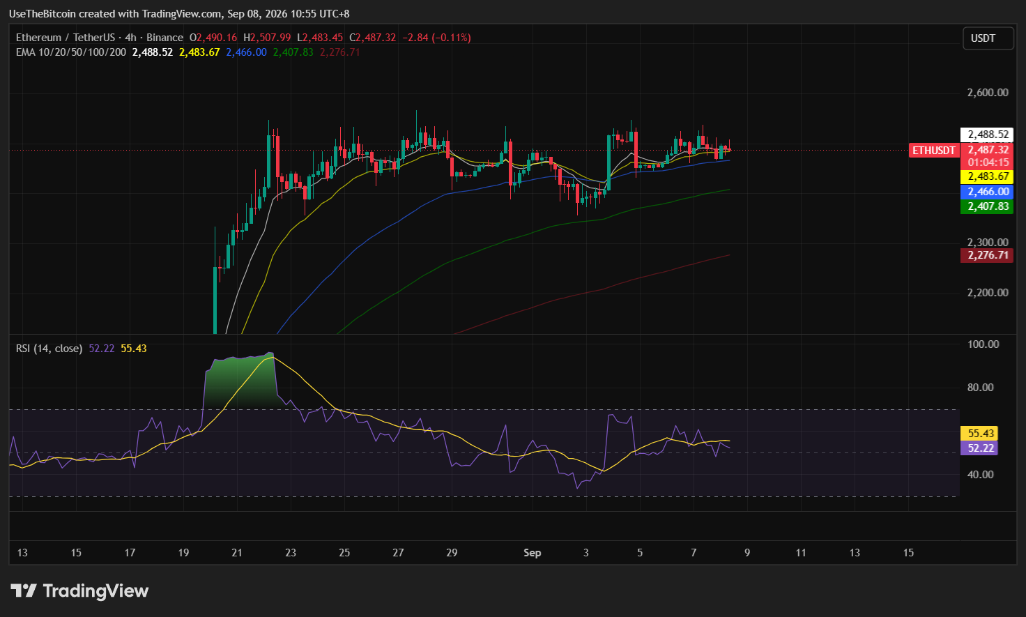Click the 01:04:15 candle countdown timer
The height and width of the screenshot is (617, 1026).
988,162
